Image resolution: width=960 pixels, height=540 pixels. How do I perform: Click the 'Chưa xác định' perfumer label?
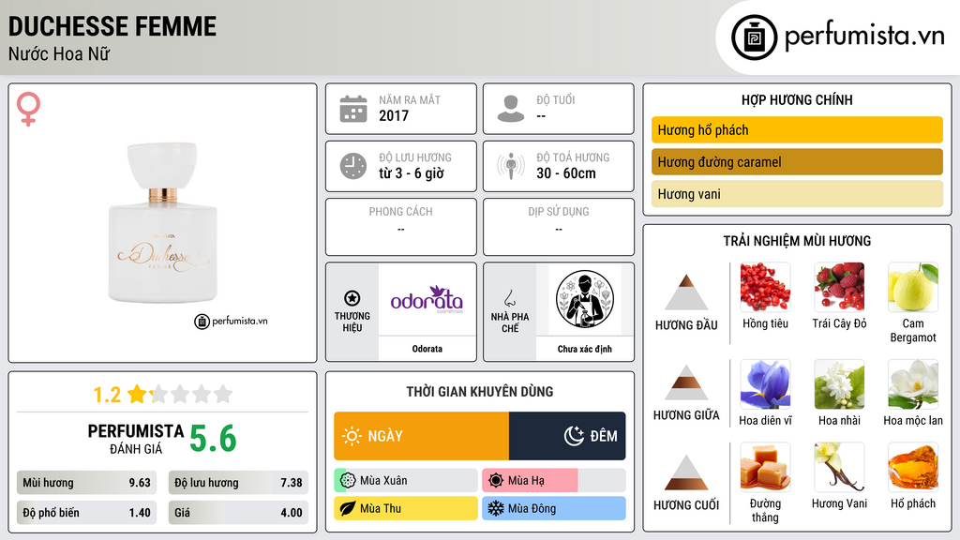click(585, 349)
